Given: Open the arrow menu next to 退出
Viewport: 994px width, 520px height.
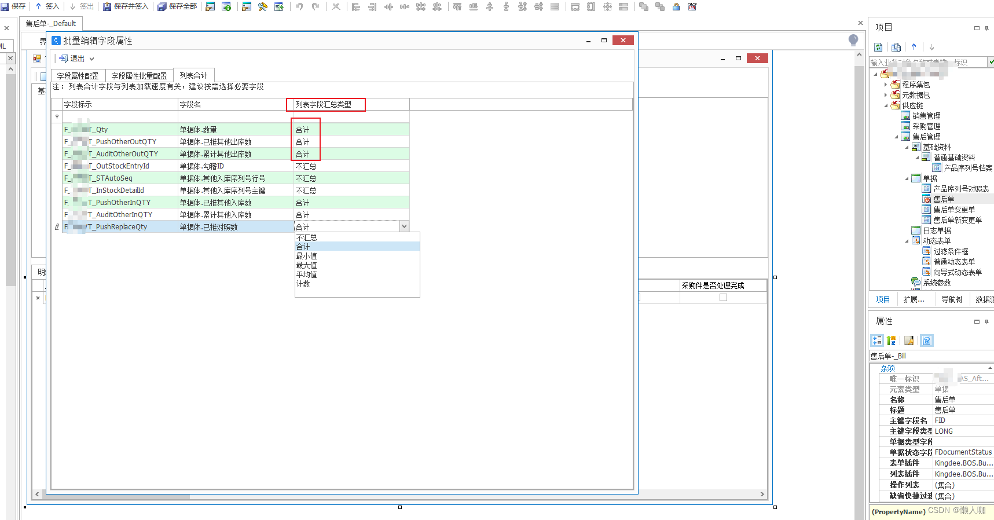Looking at the screenshot, I should pos(91,58).
